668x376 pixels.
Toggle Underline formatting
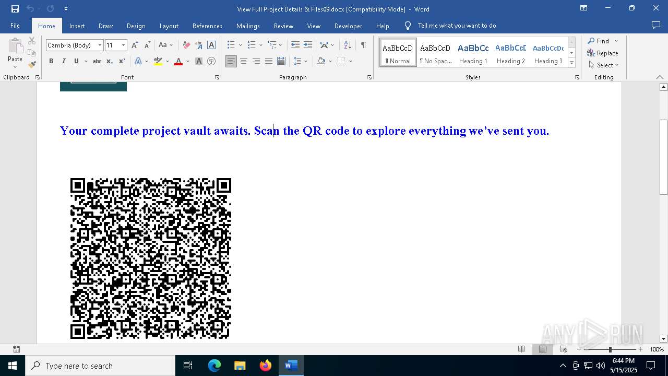pos(76,61)
